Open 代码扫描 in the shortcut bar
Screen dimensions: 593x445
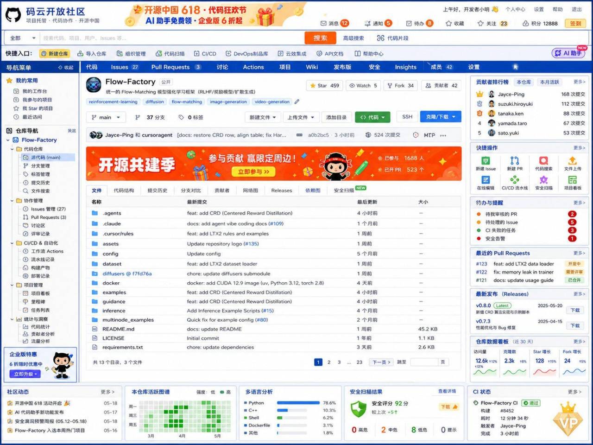(170, 54)
